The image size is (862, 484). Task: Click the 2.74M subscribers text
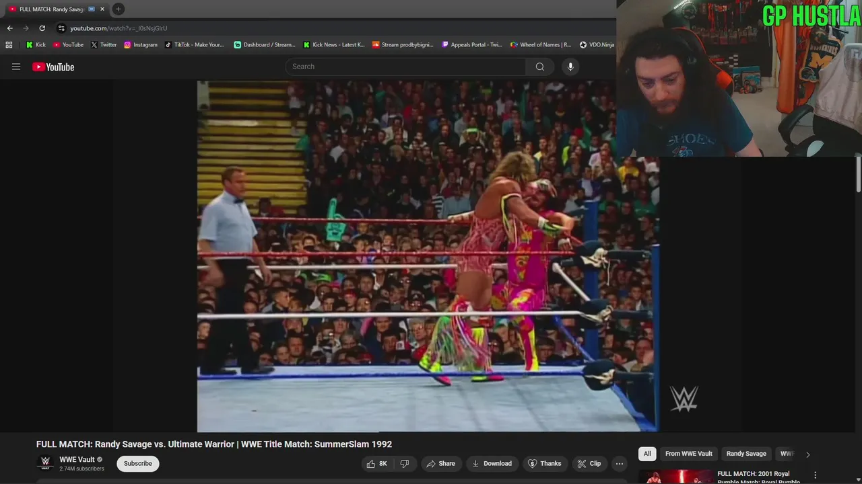click(81, 469)
